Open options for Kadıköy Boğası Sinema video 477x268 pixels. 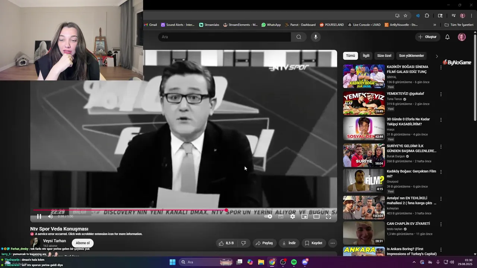441,68
